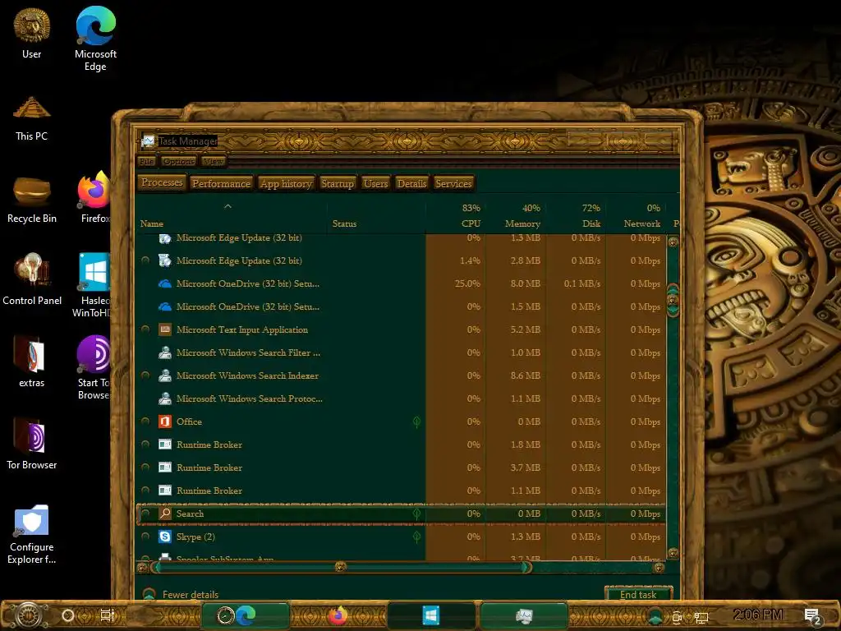Click Fewer details link
This screenshot has width=841, height=631.
point(191,595)
